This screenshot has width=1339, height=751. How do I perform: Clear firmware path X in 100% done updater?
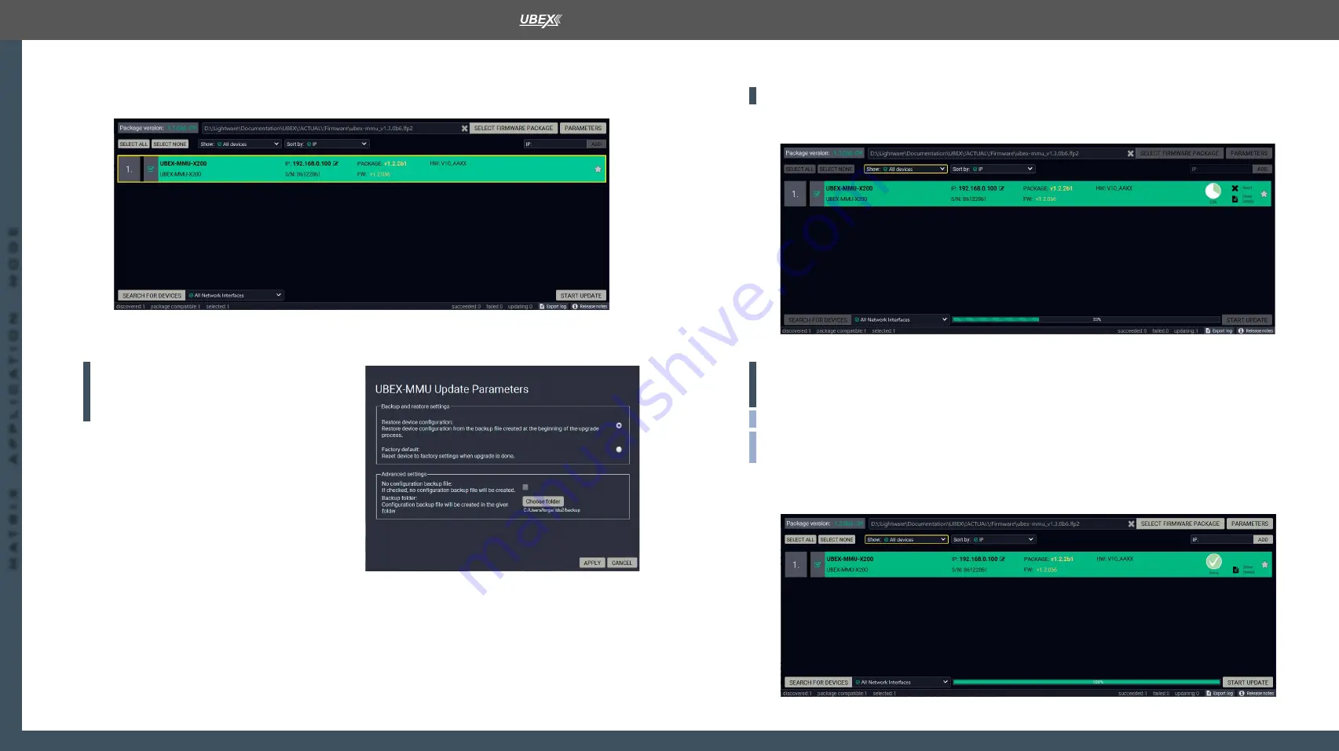[x=1131, y=523]
